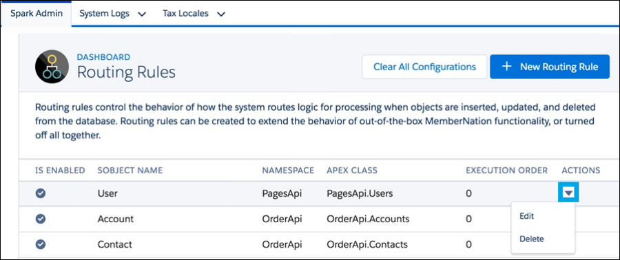
Task: Select the User sobject name cell
Action: point(107,194)
